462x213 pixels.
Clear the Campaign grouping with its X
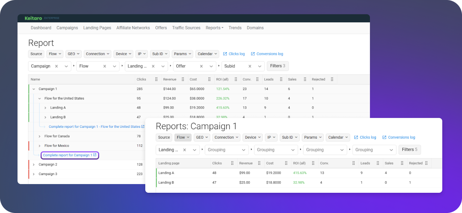click(x=57, y=66)
